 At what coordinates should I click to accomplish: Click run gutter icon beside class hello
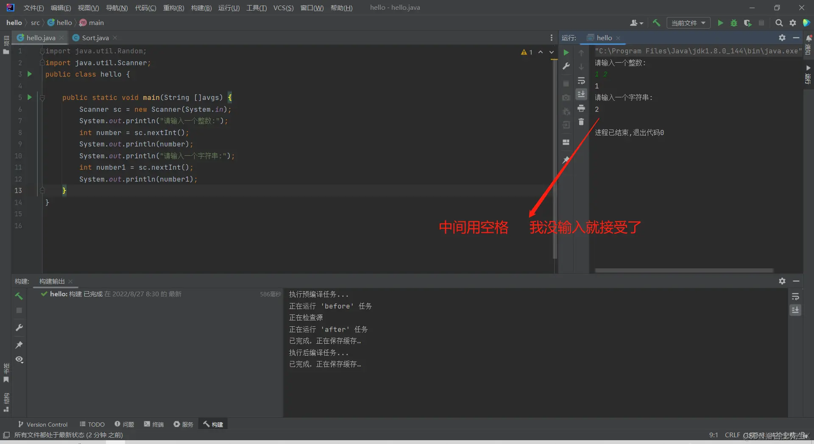[30, 74]
